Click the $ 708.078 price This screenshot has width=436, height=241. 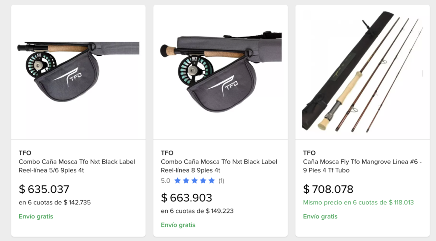328,189
